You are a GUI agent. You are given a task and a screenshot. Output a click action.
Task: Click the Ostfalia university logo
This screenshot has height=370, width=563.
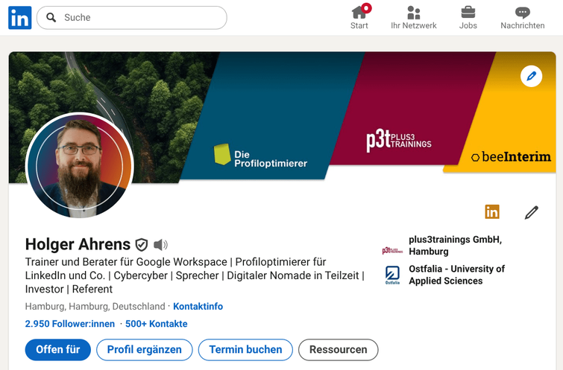[x=392, y=275]
